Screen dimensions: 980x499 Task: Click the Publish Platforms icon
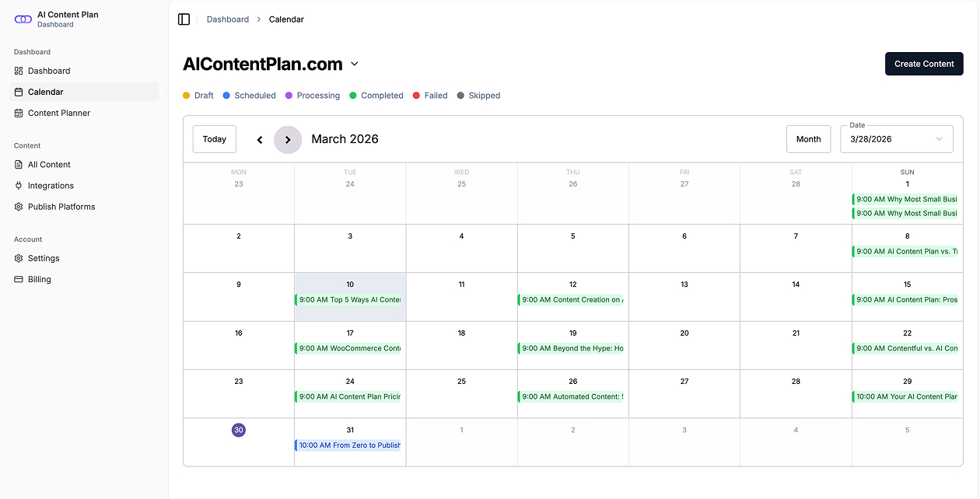point(19,206)
